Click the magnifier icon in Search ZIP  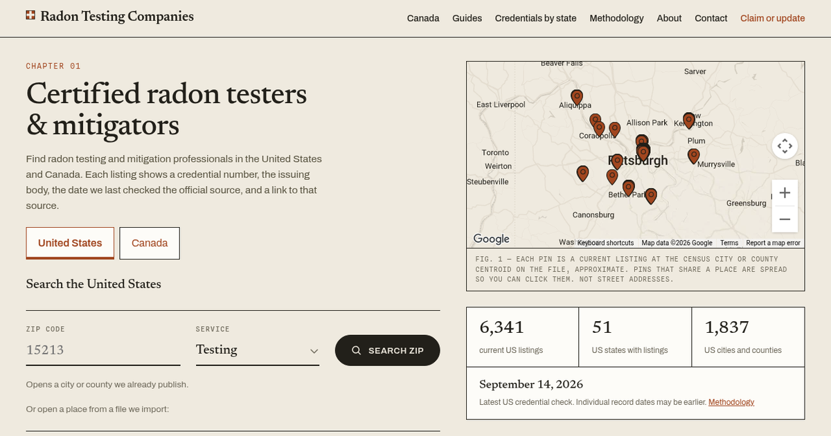coord(357,350)
